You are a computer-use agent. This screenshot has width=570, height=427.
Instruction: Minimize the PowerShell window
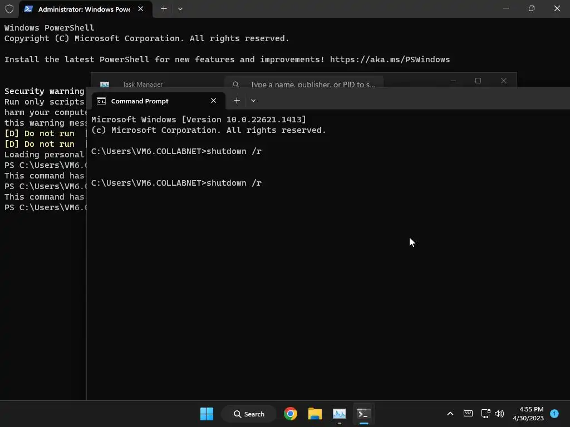coord(505,8)
